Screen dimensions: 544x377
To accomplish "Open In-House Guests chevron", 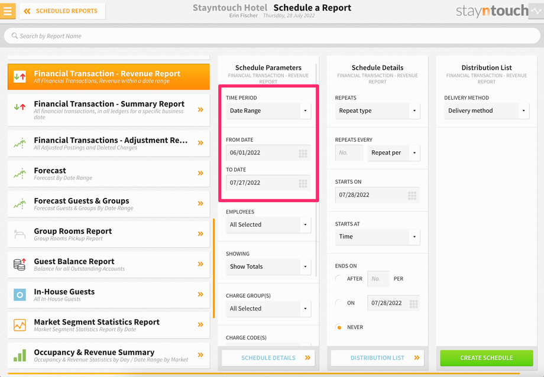I will pyautogui.click(x=200, y=294).
